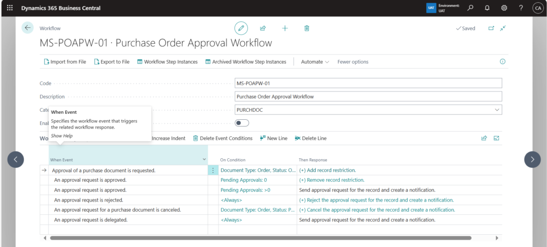
Task: Expand the Automate menu
Action: pos(315,62)
